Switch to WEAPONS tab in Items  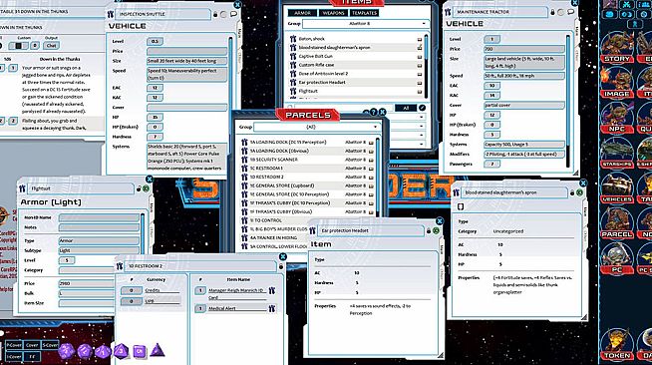333,13
